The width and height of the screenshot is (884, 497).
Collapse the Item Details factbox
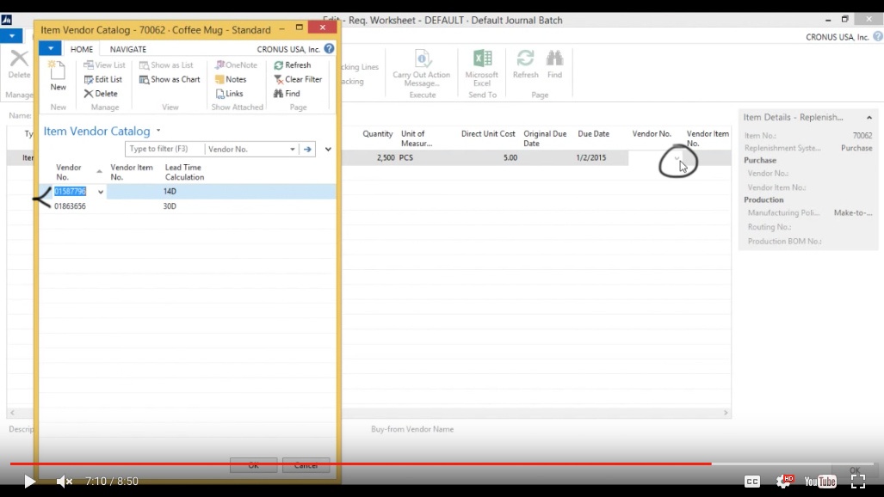coord(869,117)
